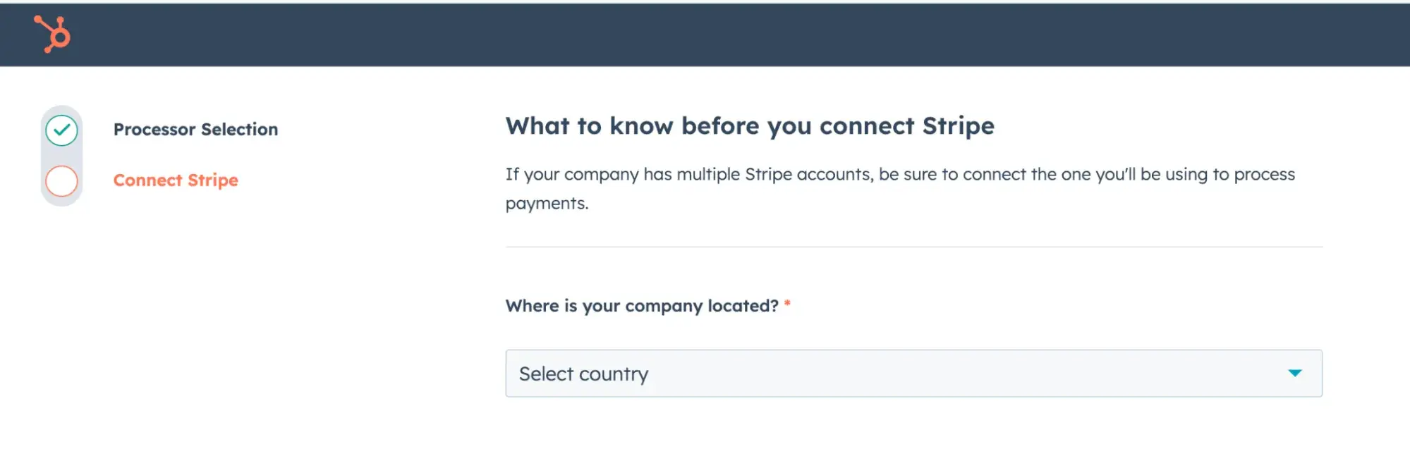Click the word 'payments.' in the paragraph
Screen dimensions: 1410x475
click(x=547, y=204)
